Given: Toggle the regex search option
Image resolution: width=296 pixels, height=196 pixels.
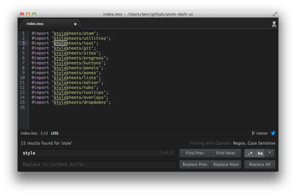Looking at the screenshot, I should click(x=249, y=153).
